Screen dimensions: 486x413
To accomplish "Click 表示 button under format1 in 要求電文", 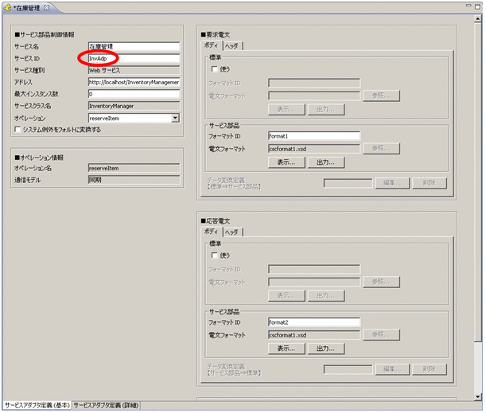I will click(x=286, y=162).
